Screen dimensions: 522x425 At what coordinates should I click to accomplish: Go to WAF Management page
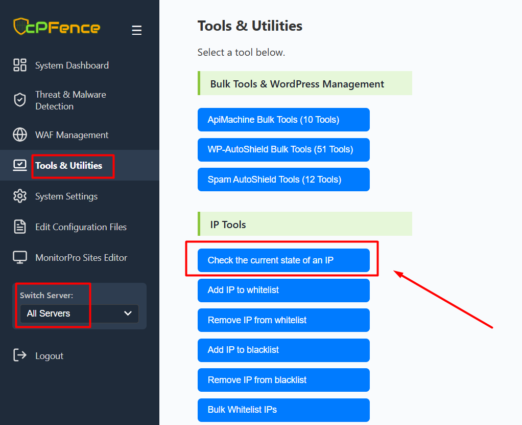(x=72, y=135)
